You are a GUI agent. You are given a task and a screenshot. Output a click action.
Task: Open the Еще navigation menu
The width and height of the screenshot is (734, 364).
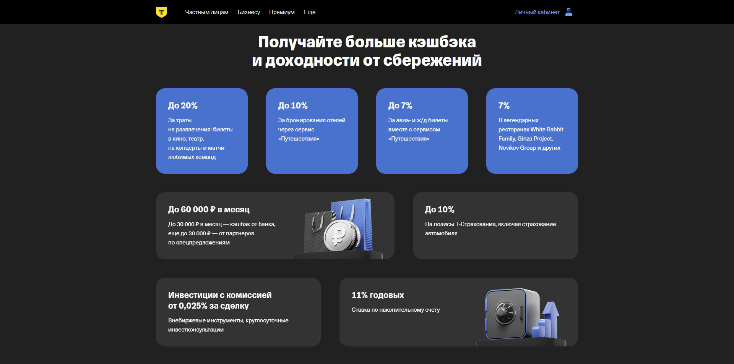(x=310, y=12)
